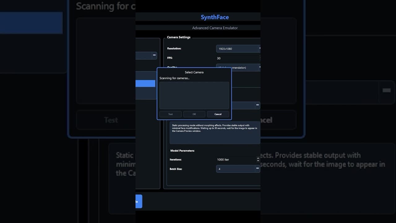The image size is (396, 223).
Task: Expand the dropdown in the left panel
Action: [146, 55]
